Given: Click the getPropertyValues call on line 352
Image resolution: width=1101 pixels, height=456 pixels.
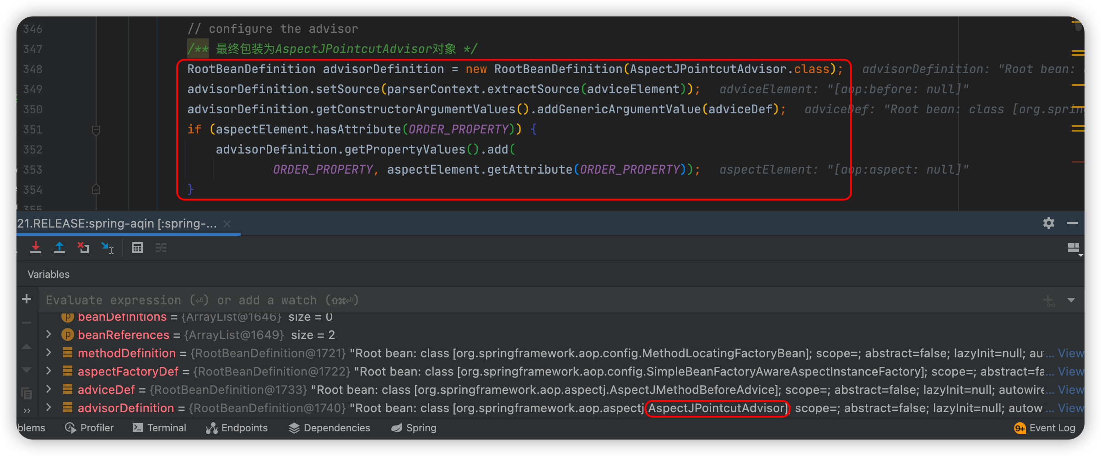Looking at the screenshot, I should [x=405, y=149].
